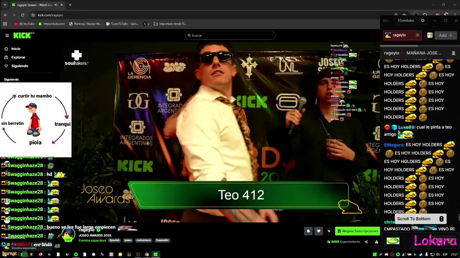This screenshot has width=460, height=258.
Task: Open the Eventos especiales category link
Action: pyautogui.click(x=92, y=240)
